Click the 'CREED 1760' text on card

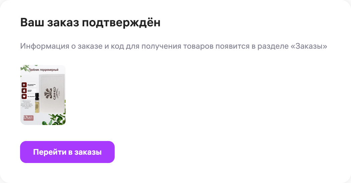coord(55,92)
